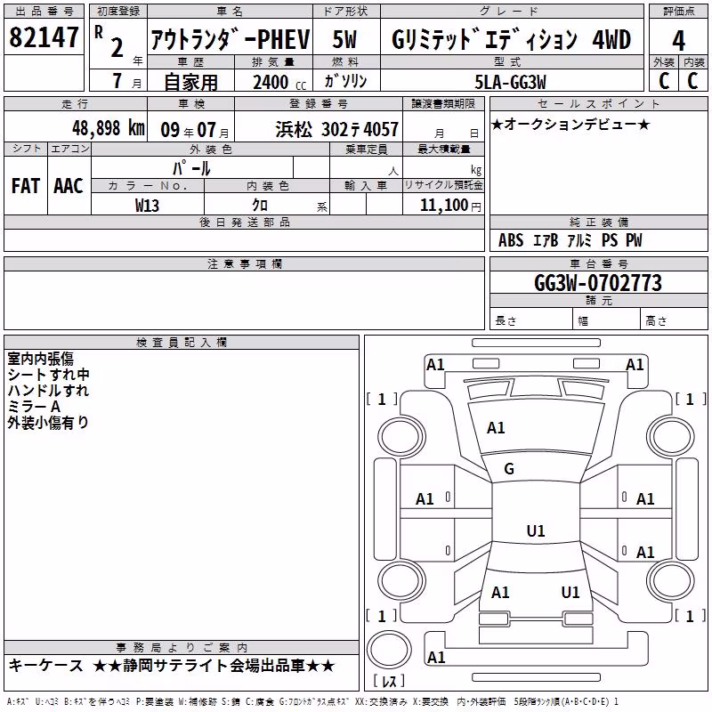Click the 長さ length field
Image resolution: width=712 pixels, height=712 pixels.
[531, 320]
